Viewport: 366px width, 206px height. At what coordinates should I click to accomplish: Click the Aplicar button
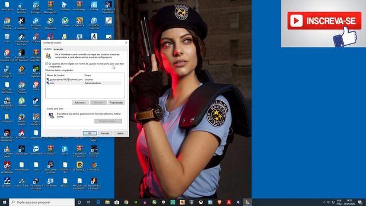tap(121, 133)
